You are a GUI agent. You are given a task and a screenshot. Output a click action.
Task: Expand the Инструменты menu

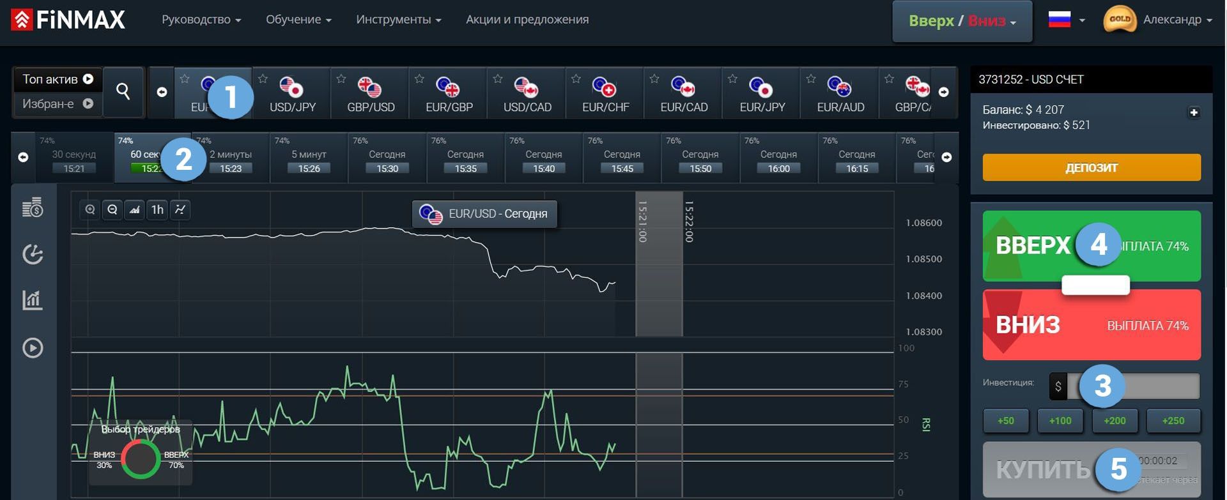tap(399, 20)
